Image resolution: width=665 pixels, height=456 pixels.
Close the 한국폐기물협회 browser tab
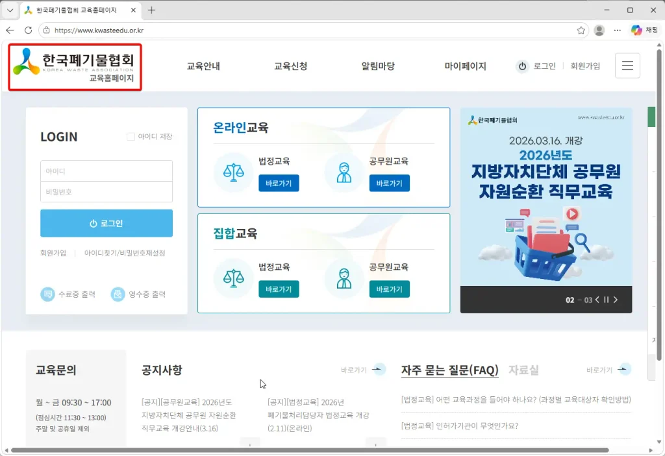pyautogui.click(x=133, y=10)
